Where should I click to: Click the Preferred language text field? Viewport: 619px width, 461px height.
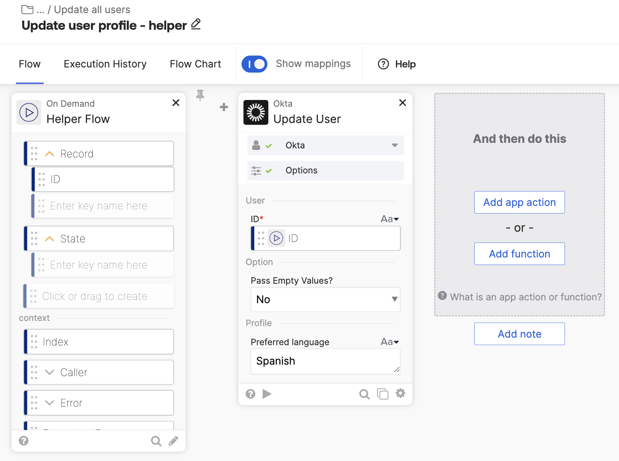point(325,361)
